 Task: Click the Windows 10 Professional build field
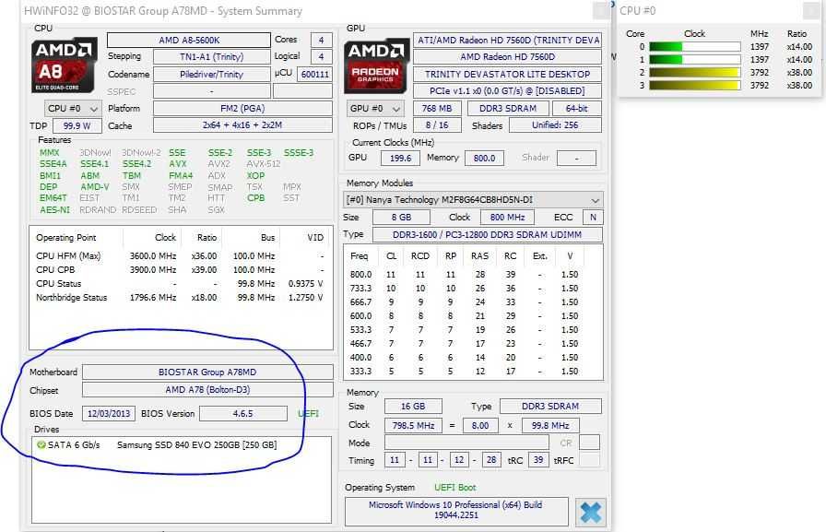(x=456, y=511)
